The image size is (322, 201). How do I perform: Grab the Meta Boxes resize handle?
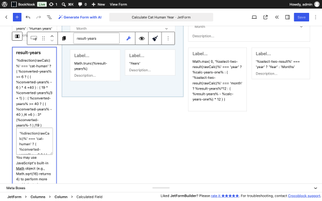[x=161, y=188]
